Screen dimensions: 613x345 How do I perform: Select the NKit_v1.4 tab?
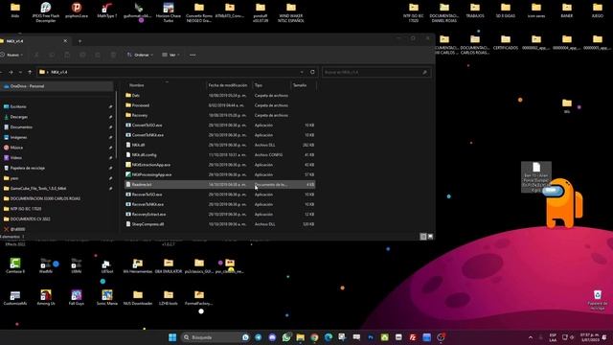coord(34,41)
